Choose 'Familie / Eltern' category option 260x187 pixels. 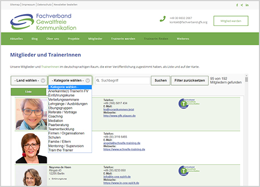pyautogui.click(x=70, y=142)
